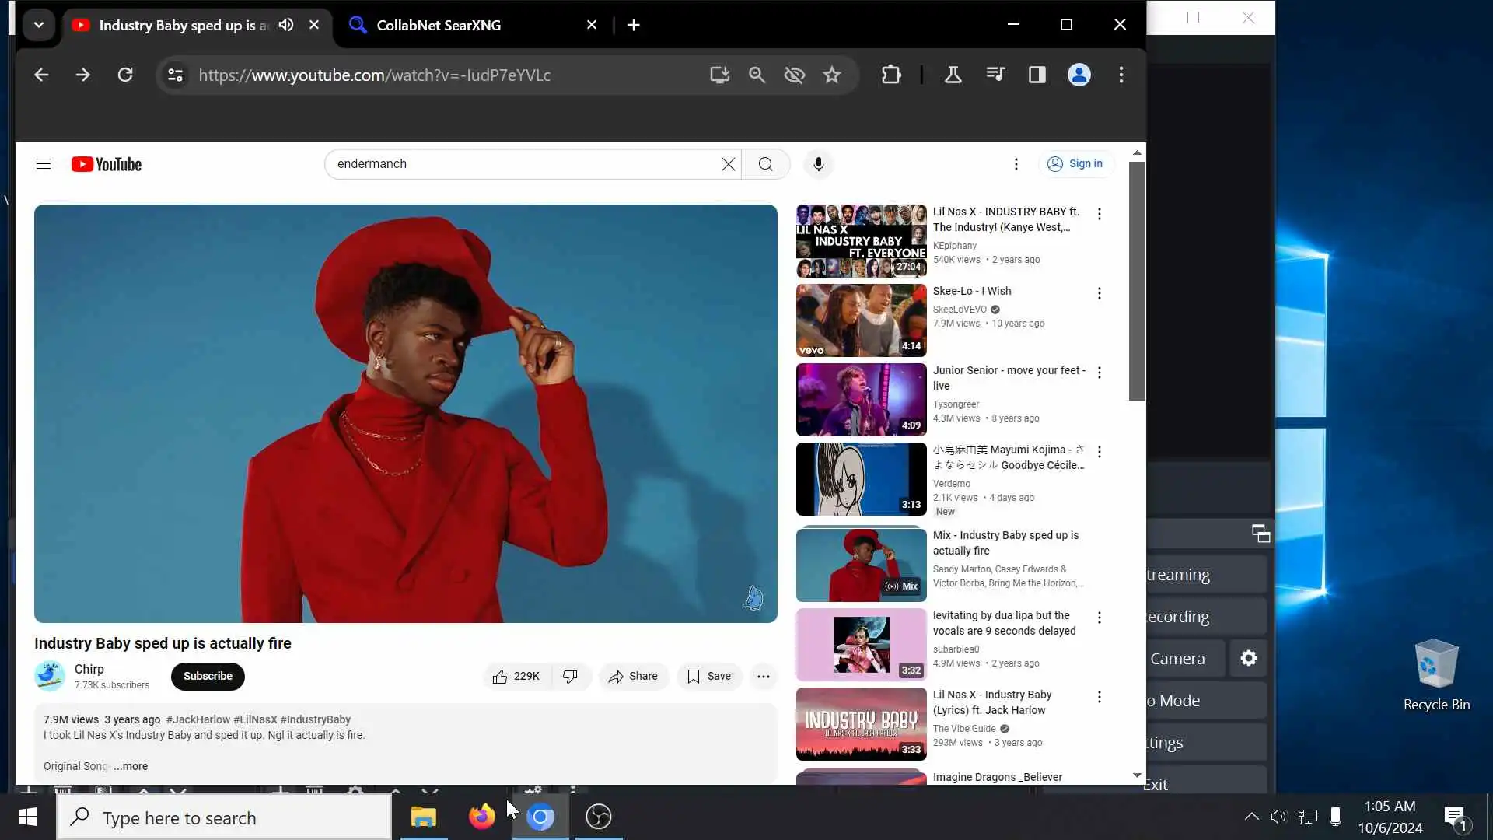Image resolution: width=1493 pixels, height=840 pixels.
Task: Open the Junior Senior move your feet thumbnail
Action: (861, 400)
